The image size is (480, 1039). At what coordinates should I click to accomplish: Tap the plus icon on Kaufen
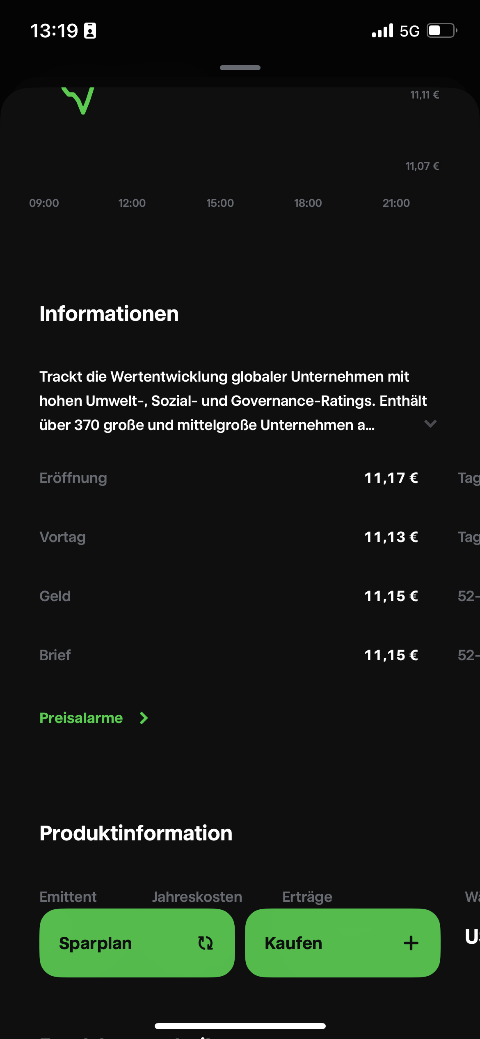411,943
